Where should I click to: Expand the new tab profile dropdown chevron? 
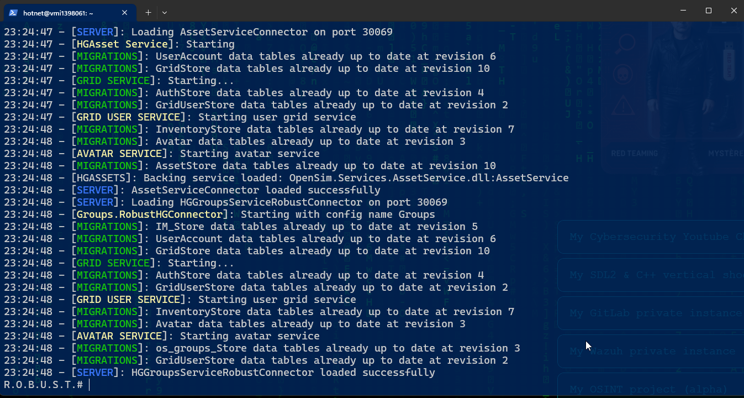165,12
